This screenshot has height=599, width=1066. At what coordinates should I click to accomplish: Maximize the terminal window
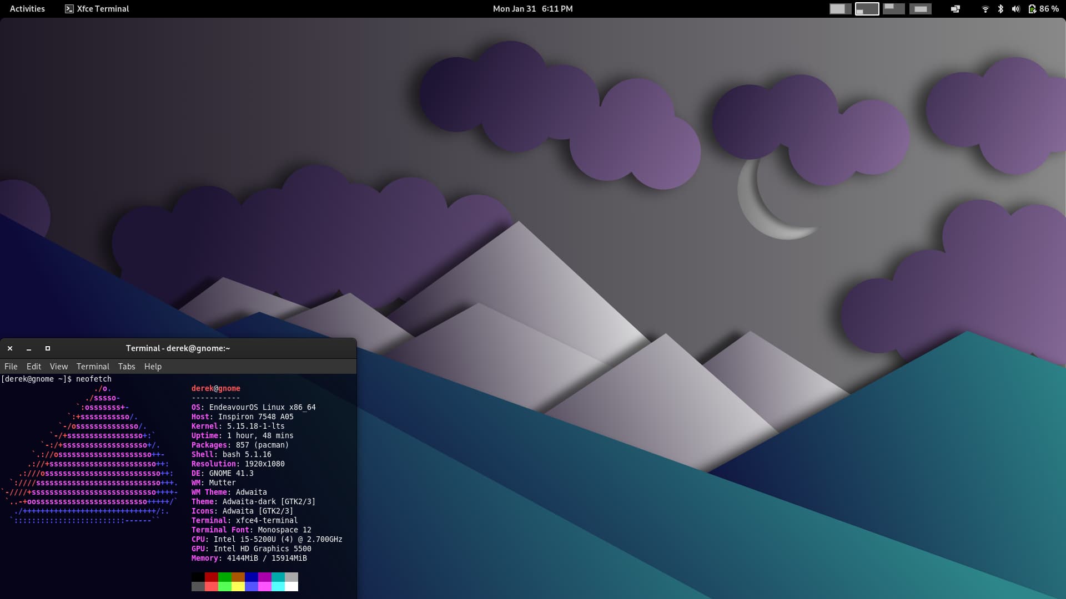pos(48,348)
